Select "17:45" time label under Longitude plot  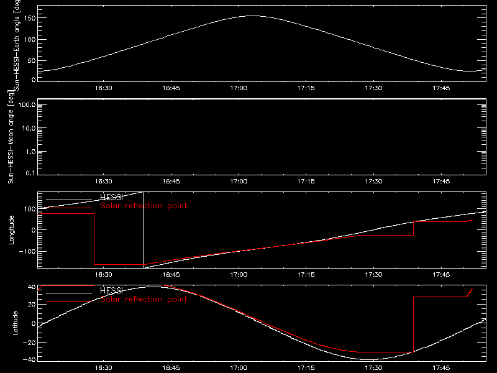click(x=441, y=275)
